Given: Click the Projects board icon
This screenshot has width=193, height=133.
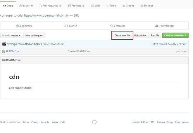Looking at the screenshot, I should coord(69,6).
